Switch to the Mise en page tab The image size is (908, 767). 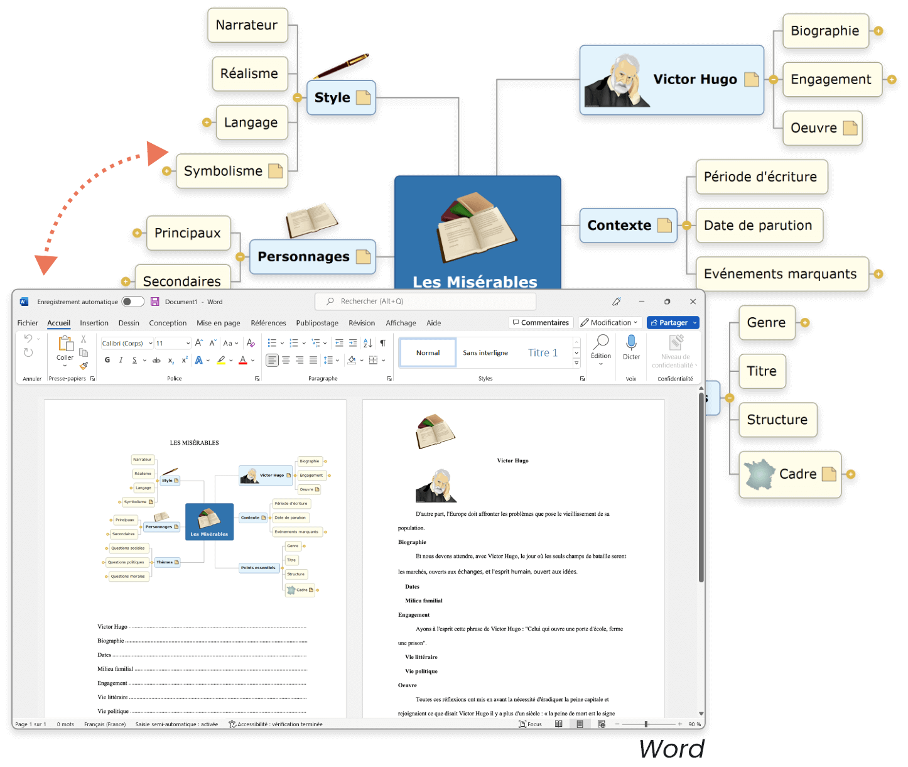(x=219, y=323)
